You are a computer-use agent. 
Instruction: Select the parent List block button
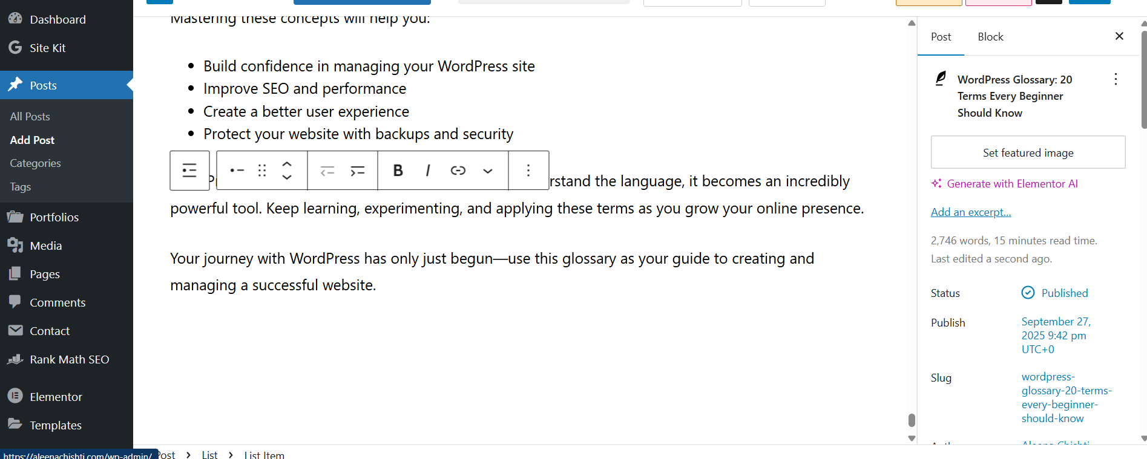pyautogui.click(x=189, y=171)
